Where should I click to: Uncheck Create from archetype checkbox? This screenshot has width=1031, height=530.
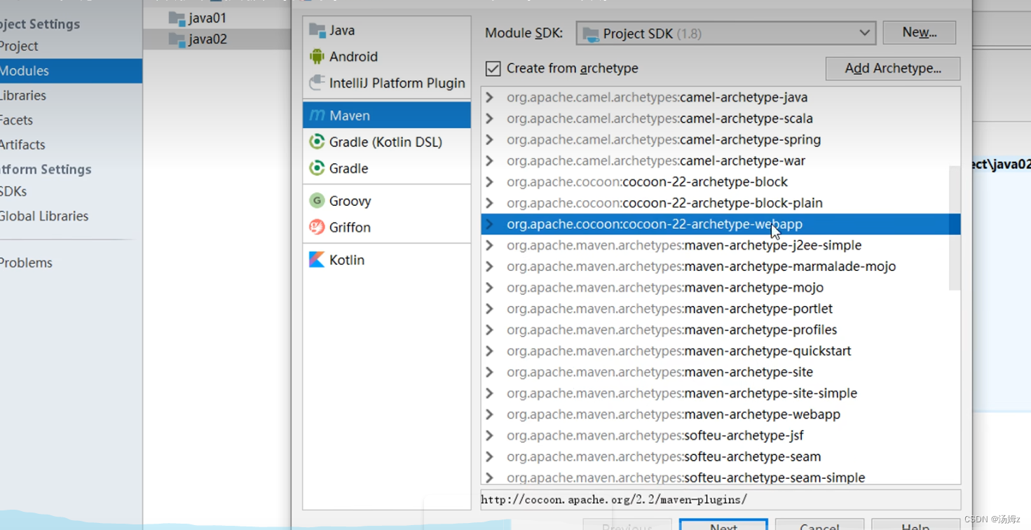click(493, 69)
